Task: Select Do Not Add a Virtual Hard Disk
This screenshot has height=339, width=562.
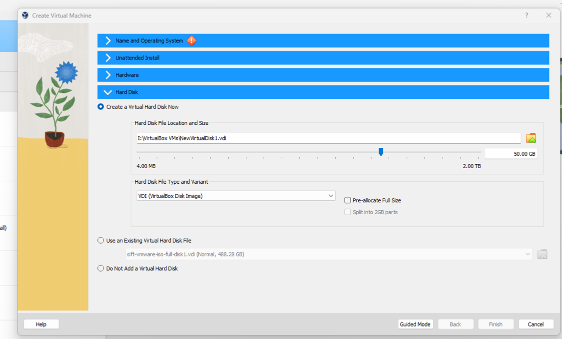Action: (x=100, y=268)
